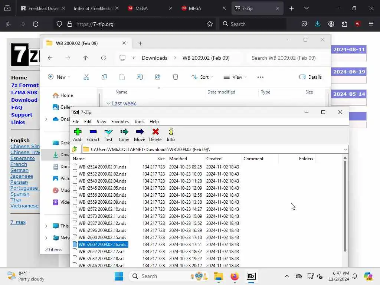Switch to Freakleak Downloads browser tab

(43, 8)
